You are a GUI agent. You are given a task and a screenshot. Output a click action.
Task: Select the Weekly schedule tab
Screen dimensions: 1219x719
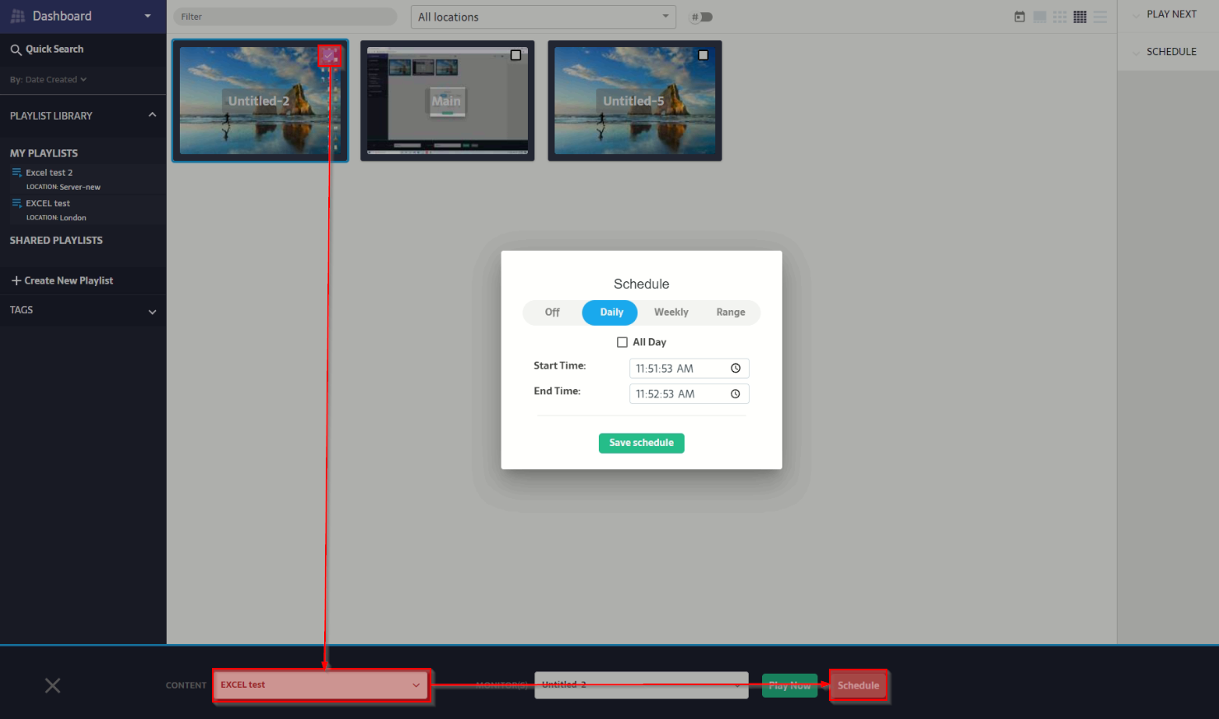click(671, 313)
